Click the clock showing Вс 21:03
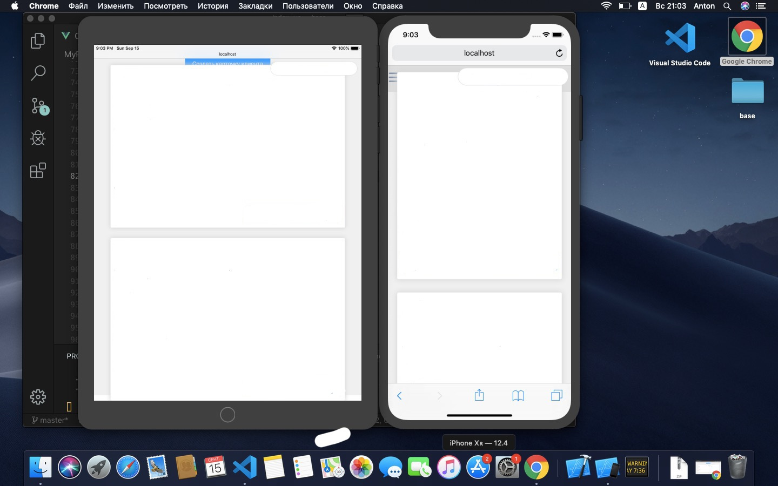This screenshot has width=778, height=486. click(670, 6)
